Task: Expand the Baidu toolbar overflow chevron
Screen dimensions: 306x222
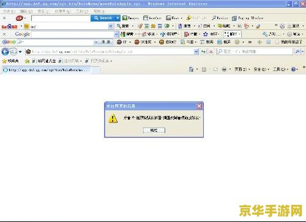Action: click(x=276, y=25)
